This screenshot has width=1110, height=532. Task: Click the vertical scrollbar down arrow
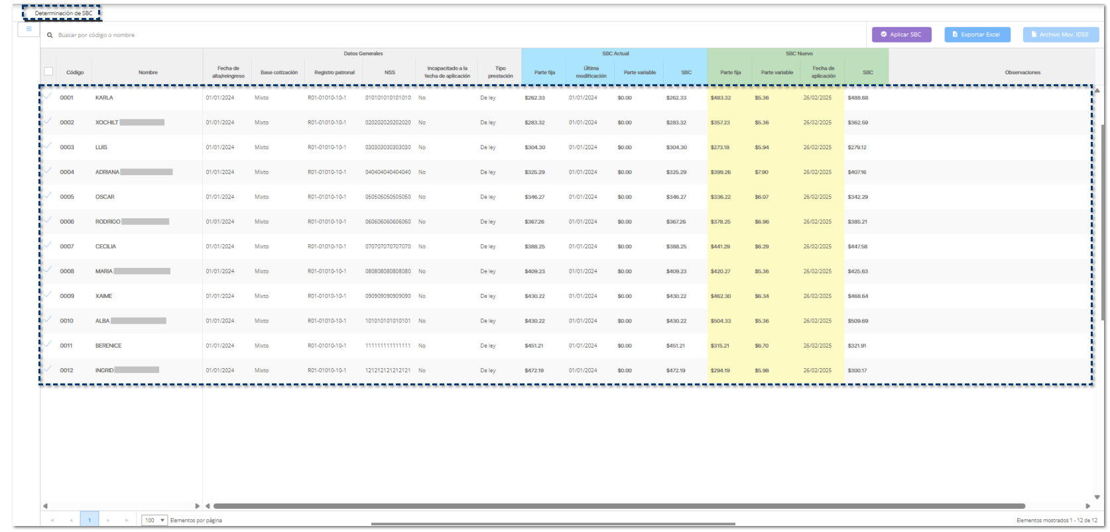pyautogui.click(x=1097, y=497)
